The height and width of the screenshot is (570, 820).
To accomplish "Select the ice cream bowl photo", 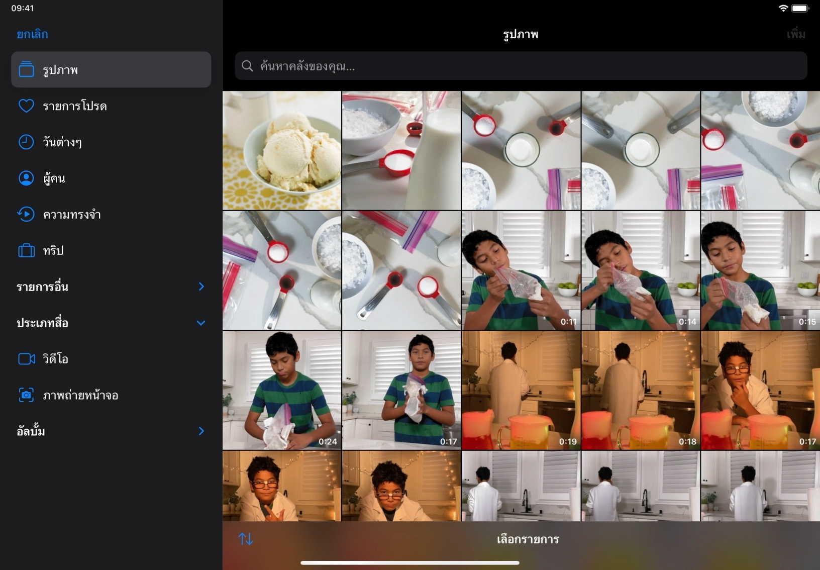I will (282, 150).
